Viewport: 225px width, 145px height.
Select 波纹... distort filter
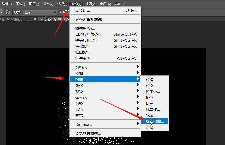(x=154, y=85)
